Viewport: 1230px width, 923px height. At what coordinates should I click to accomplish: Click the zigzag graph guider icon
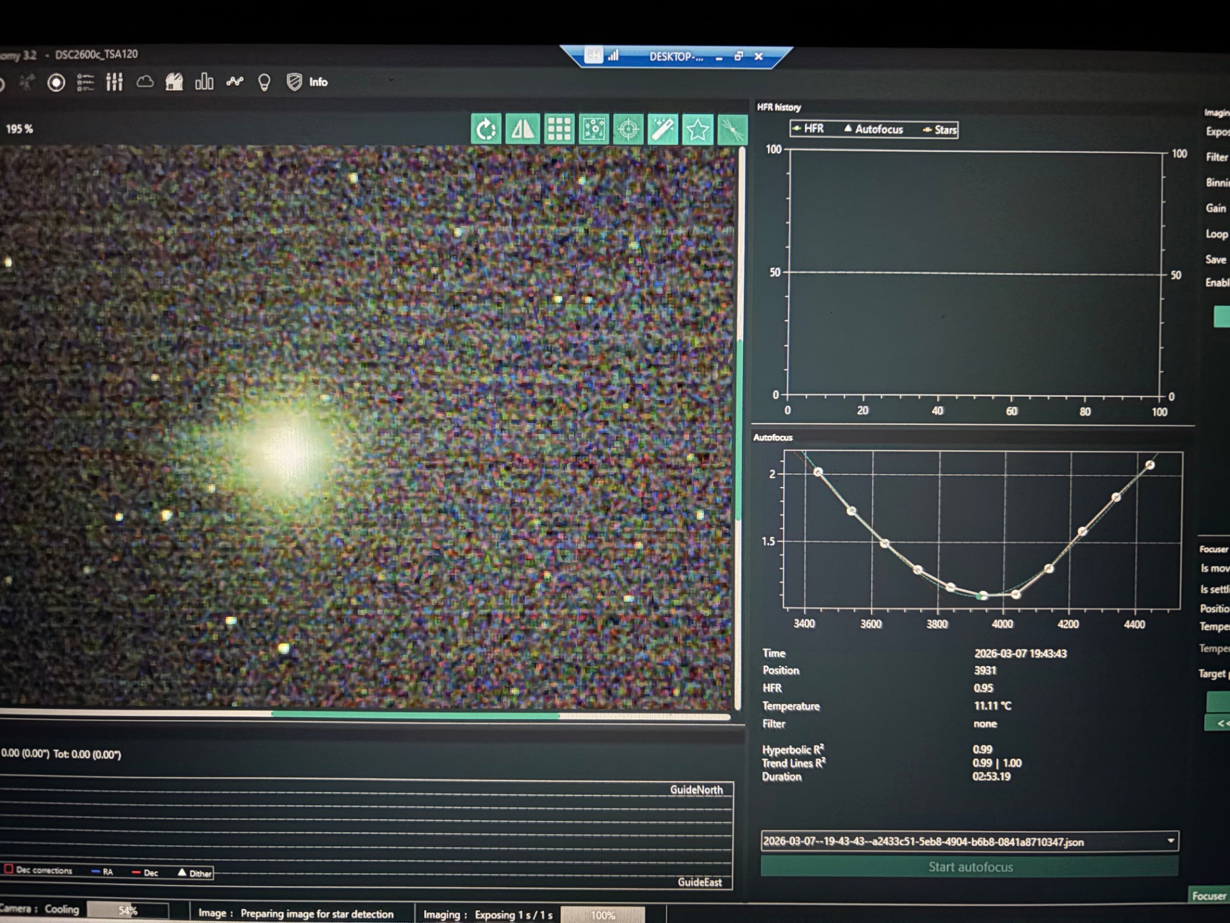234,81
